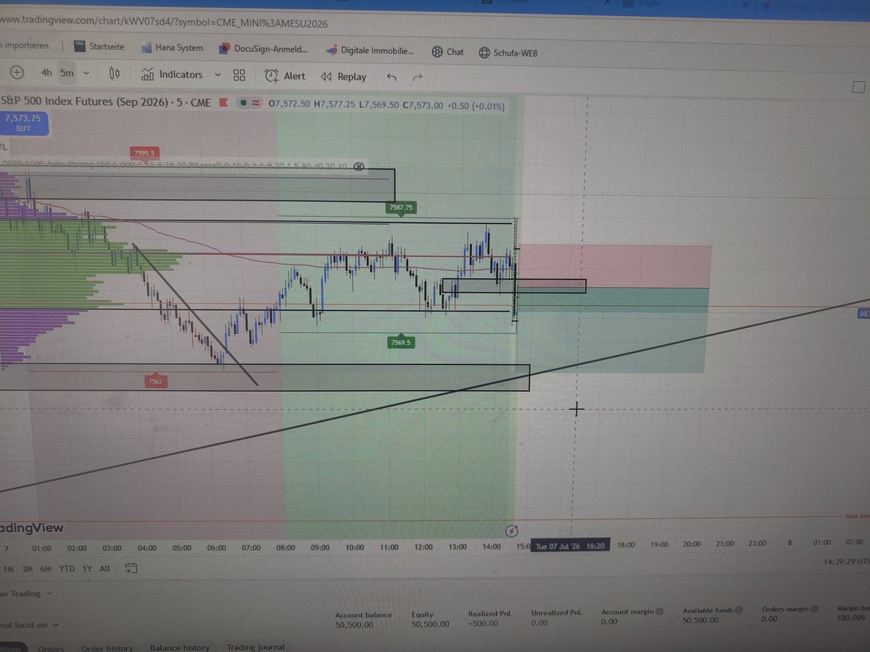Redo the chart action arrow
This screenshot has width=870, height=652.
click(x=417, y=77)
